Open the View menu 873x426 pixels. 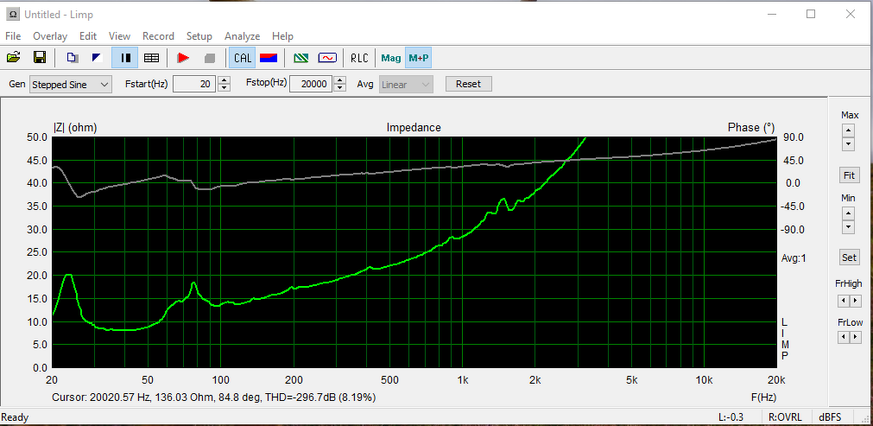(119, 36)
